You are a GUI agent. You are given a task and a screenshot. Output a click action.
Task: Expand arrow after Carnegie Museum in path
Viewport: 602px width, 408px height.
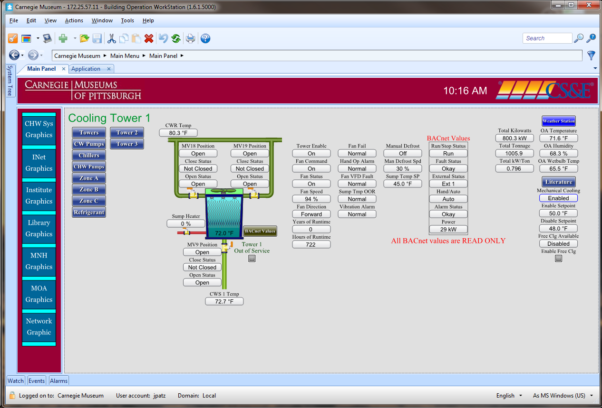[105, 56]
